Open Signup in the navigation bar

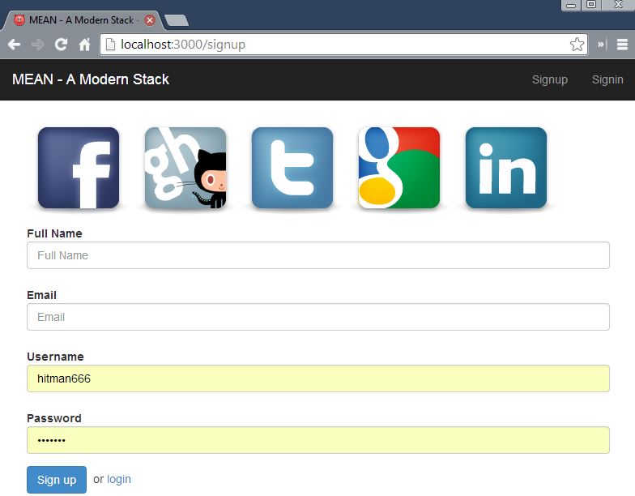pos(549,79)
